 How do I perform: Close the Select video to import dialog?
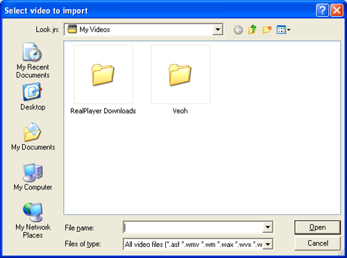click(x=337, y=10)
